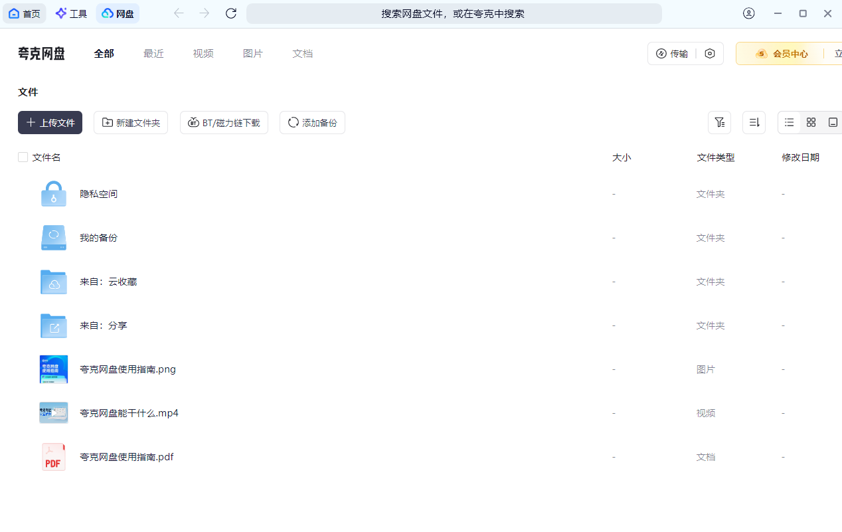This screenshot has height=532, width=842.
Task: Switch to the 最近 category
Action: click(x=153, y=54)
